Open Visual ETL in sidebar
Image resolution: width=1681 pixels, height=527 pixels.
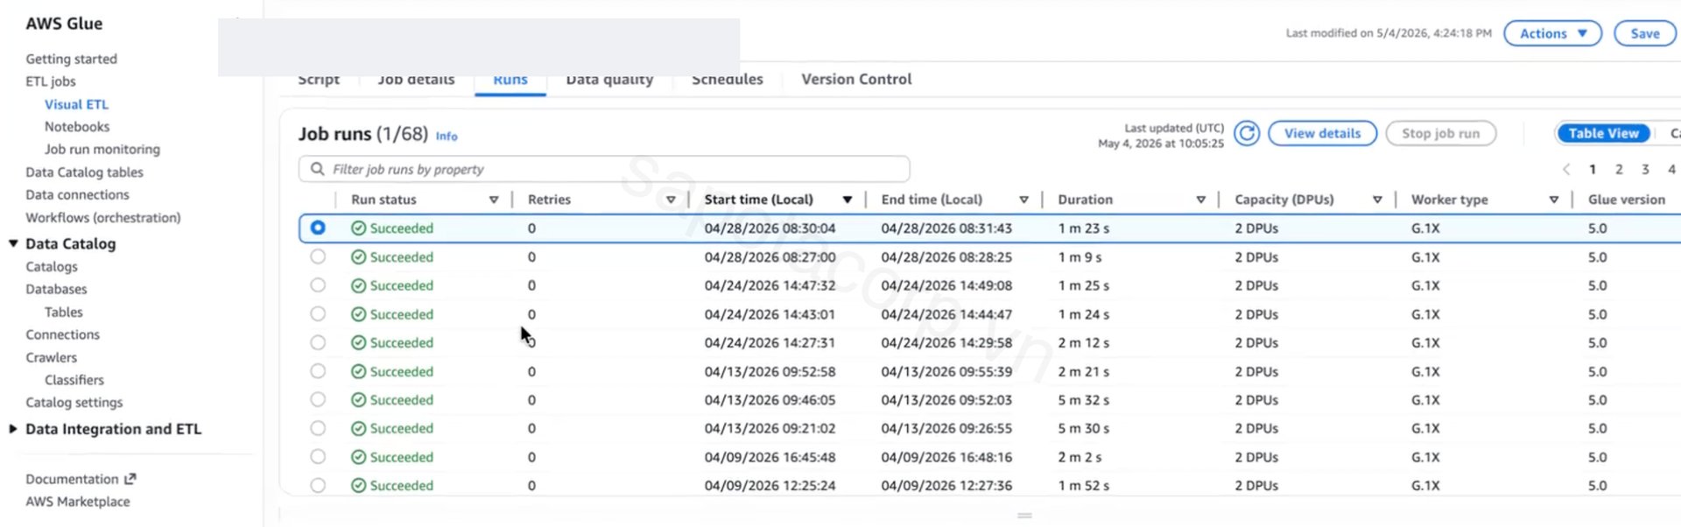(x=77, y=104)
